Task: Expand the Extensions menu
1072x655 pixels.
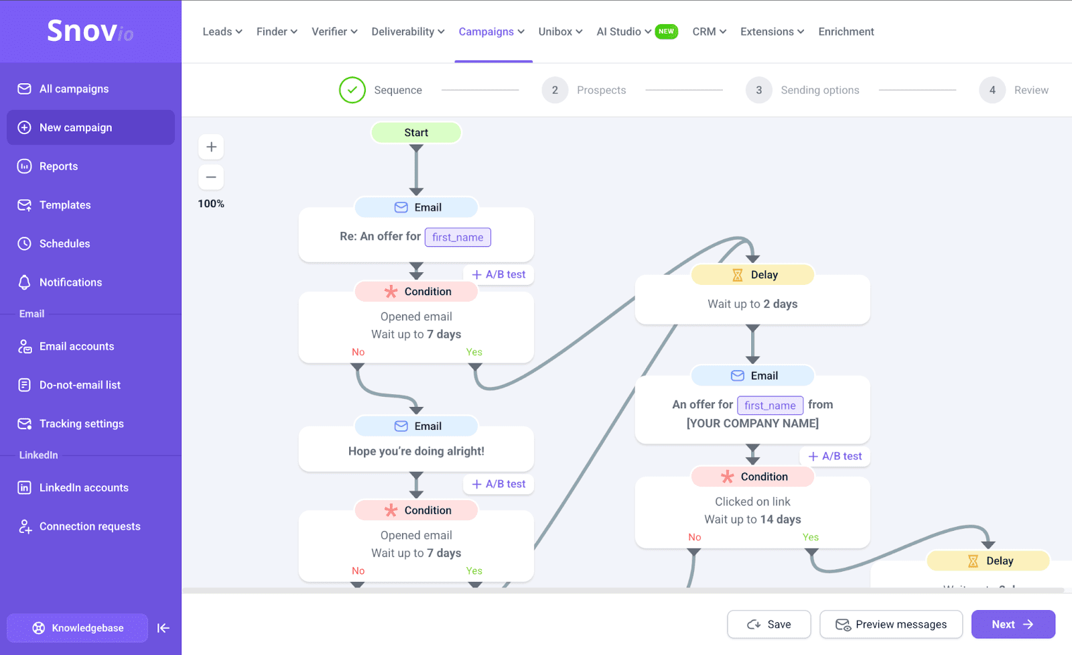Action: [772, 32]
